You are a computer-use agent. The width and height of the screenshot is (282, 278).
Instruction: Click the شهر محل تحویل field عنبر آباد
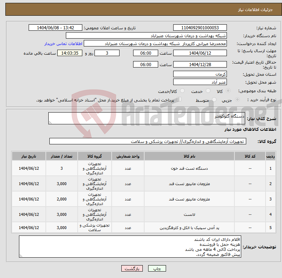click(x=200, y=82)
